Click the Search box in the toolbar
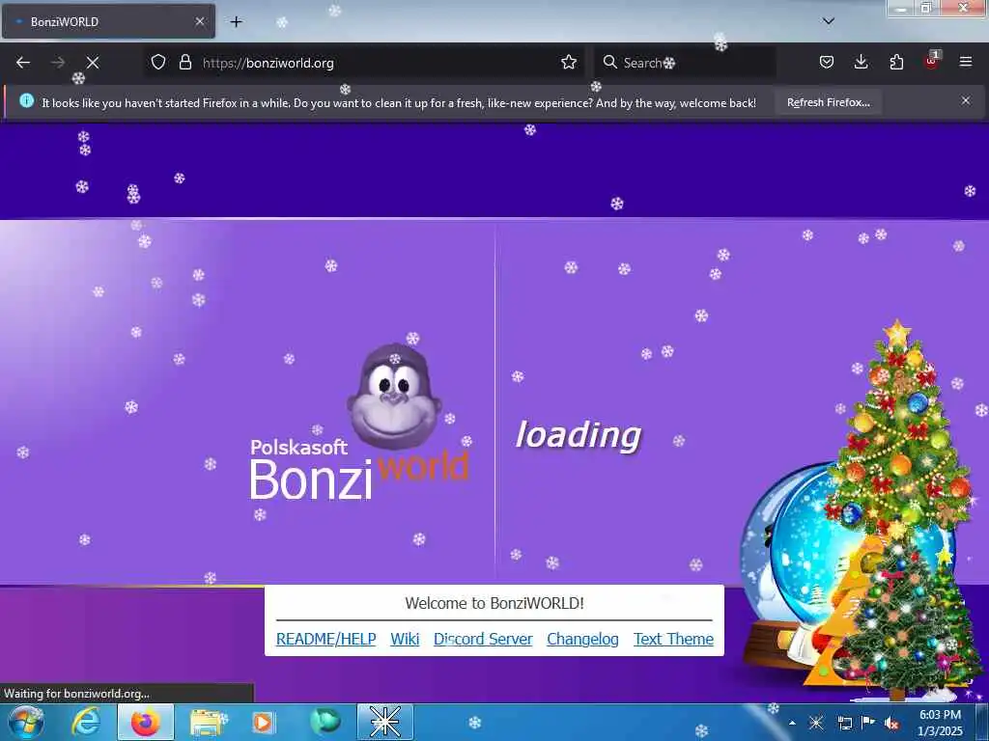 685,63
